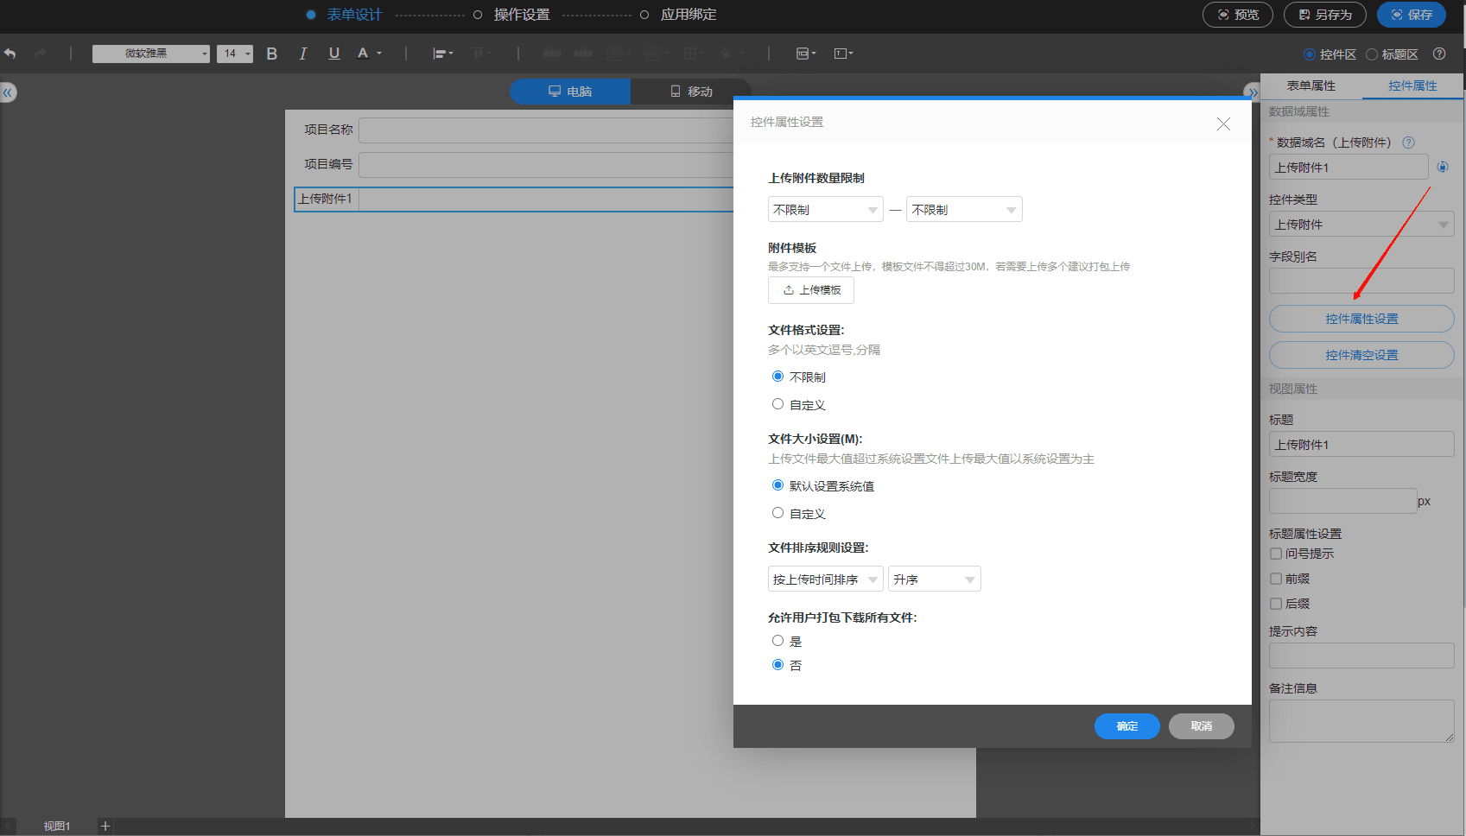Click the 字段别名 input field
Image resolution: width=1466 pixels, height=836 pixels.
[1361, 281]
